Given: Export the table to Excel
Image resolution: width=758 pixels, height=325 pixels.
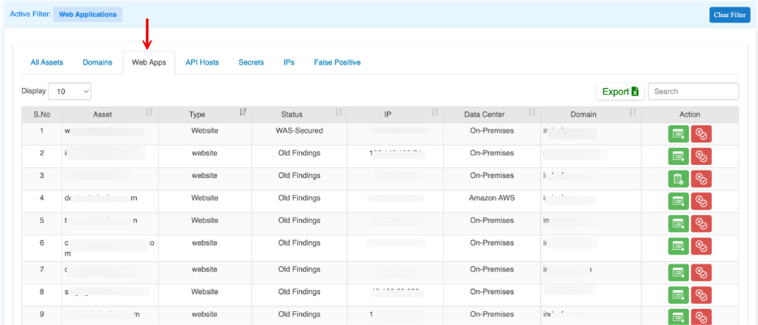Looking at the screenshot, I should (x=620, y=92).
